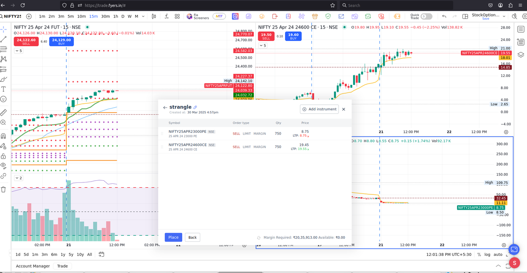Screen dimensions: 527x273
Task: Select the trend line drawing tool
Action: [x=4, y=39]
